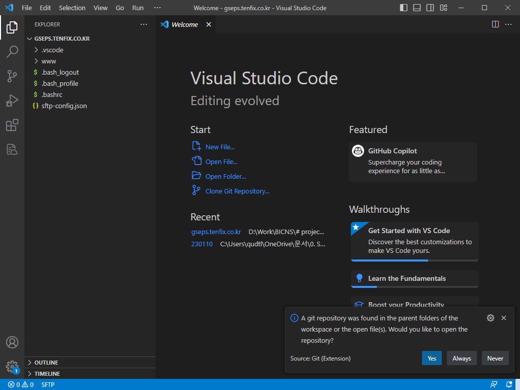Open the sftp-config.json file
Viewport: 520px width, 390px height.
[x=90, y=106]
